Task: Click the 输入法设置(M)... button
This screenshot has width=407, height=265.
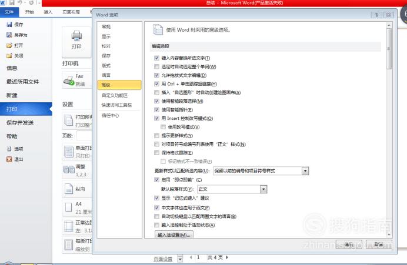Action: pyautogui.click(x=174, y=234)
